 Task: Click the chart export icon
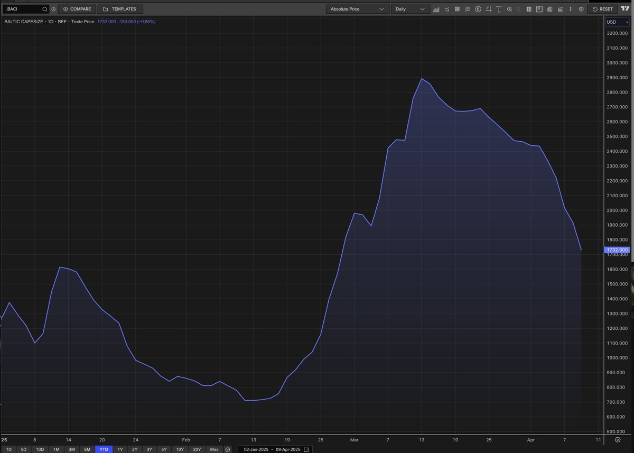(x=560, y=9)
